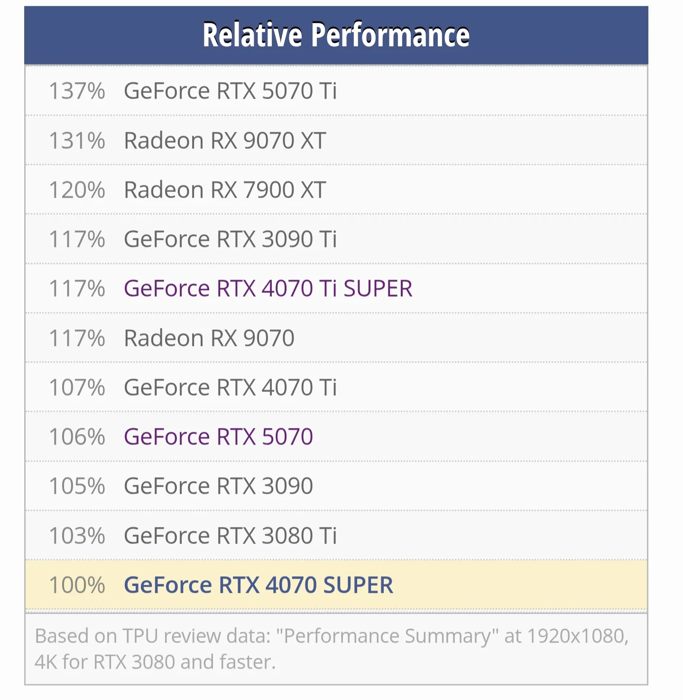Select the 106% value beside RTX 5070
This screenshot has width=683, height=700.
coord(77,437)
